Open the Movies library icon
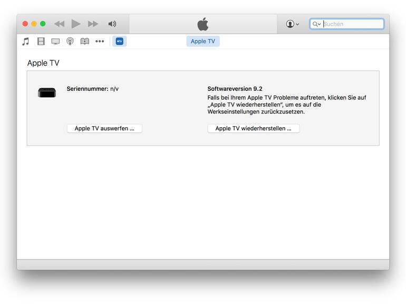 (41, 41)
